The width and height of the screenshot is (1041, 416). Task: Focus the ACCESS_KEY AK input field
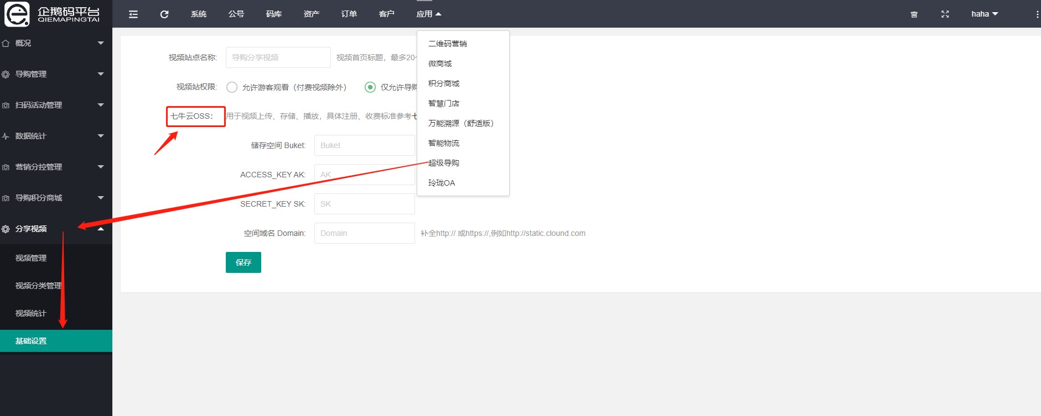[x=365, y=175]
